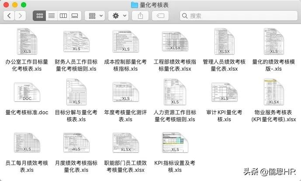Switch to gallery view
301x181 pixels.
pyautogui.click(x=75, y=16)
